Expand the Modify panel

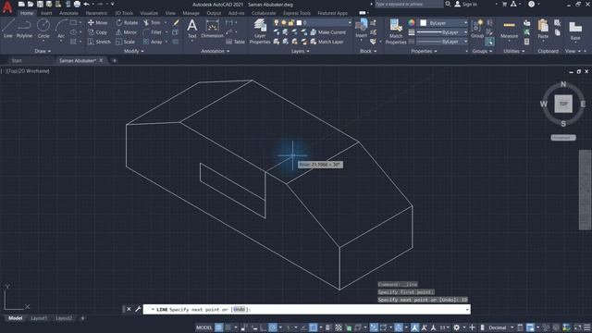133,51
